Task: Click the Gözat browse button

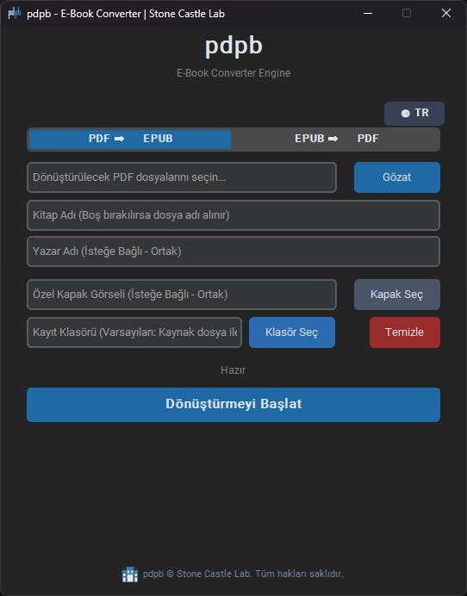Action: coord(397,177)
